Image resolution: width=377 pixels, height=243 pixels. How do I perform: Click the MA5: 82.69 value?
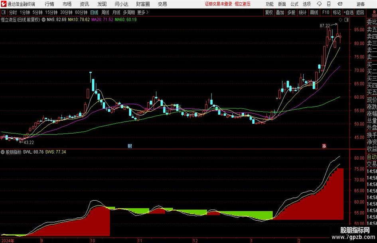(57, 20)
